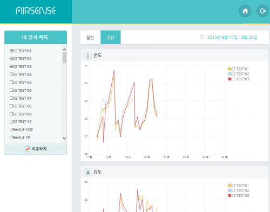Enable the CE TEST-05 checkbox
This screenshot has height=212, width=270.
(11, 82)
